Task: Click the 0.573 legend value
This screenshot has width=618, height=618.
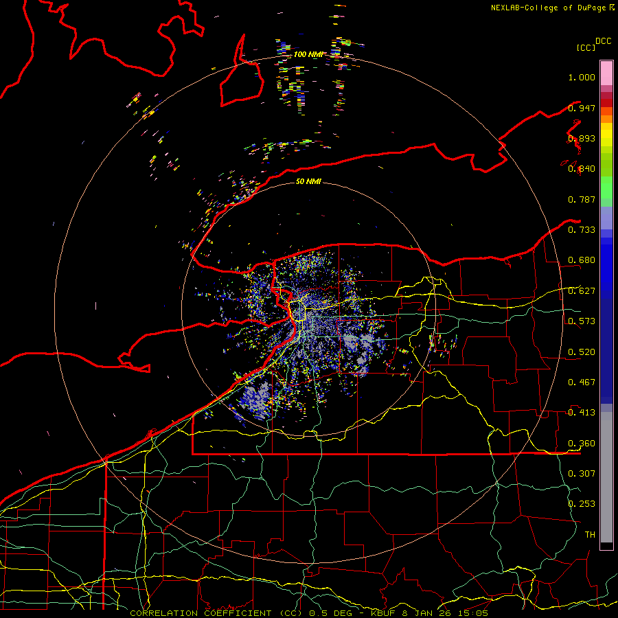Action: point(582,321)
